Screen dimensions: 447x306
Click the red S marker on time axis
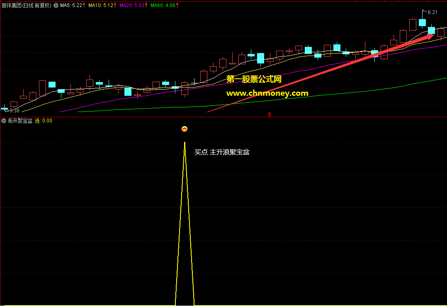pyautogui.click(x=270, y=114)
